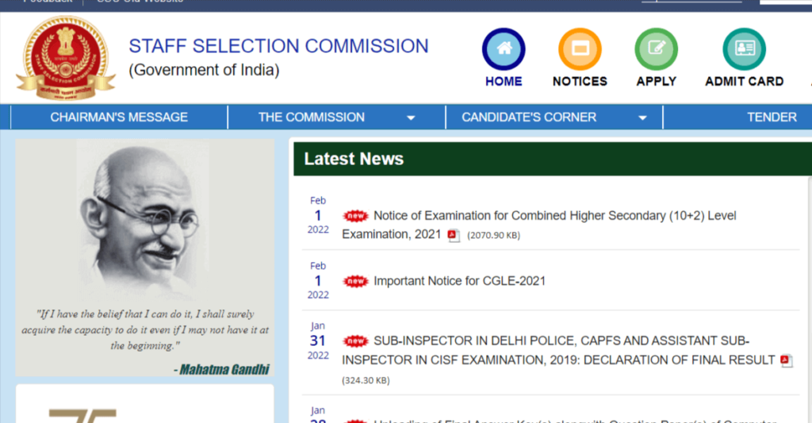Open PDF icon for Combined Higher Secondary notice
The image size is (812, 423).
click(x=454, y=236)
